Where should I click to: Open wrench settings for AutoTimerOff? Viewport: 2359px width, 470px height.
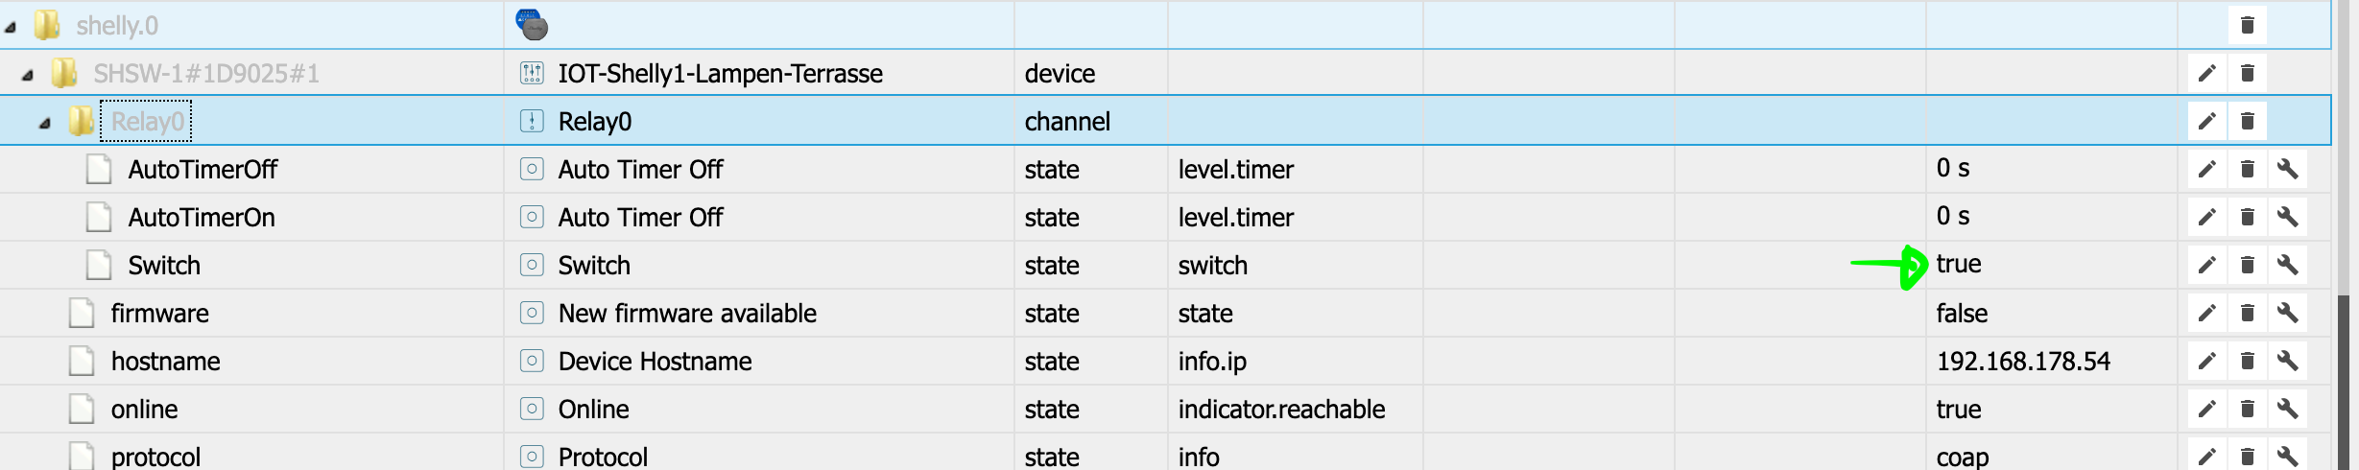tap(2287, 169)
